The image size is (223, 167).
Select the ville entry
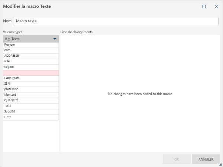31,62
